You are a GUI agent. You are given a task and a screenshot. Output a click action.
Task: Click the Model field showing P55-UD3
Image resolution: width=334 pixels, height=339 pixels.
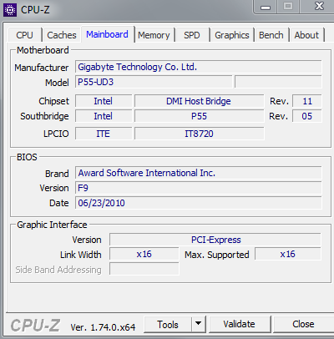(x=154, y=82)
